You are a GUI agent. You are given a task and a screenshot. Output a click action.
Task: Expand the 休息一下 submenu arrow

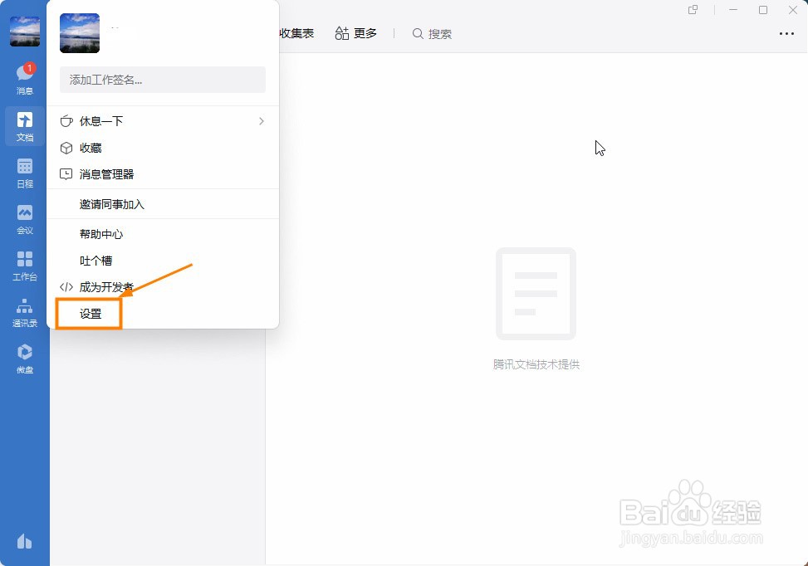262,121
